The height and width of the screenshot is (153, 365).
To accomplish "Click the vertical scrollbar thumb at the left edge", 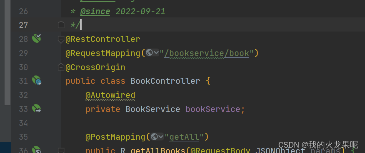I will point(7,52).
